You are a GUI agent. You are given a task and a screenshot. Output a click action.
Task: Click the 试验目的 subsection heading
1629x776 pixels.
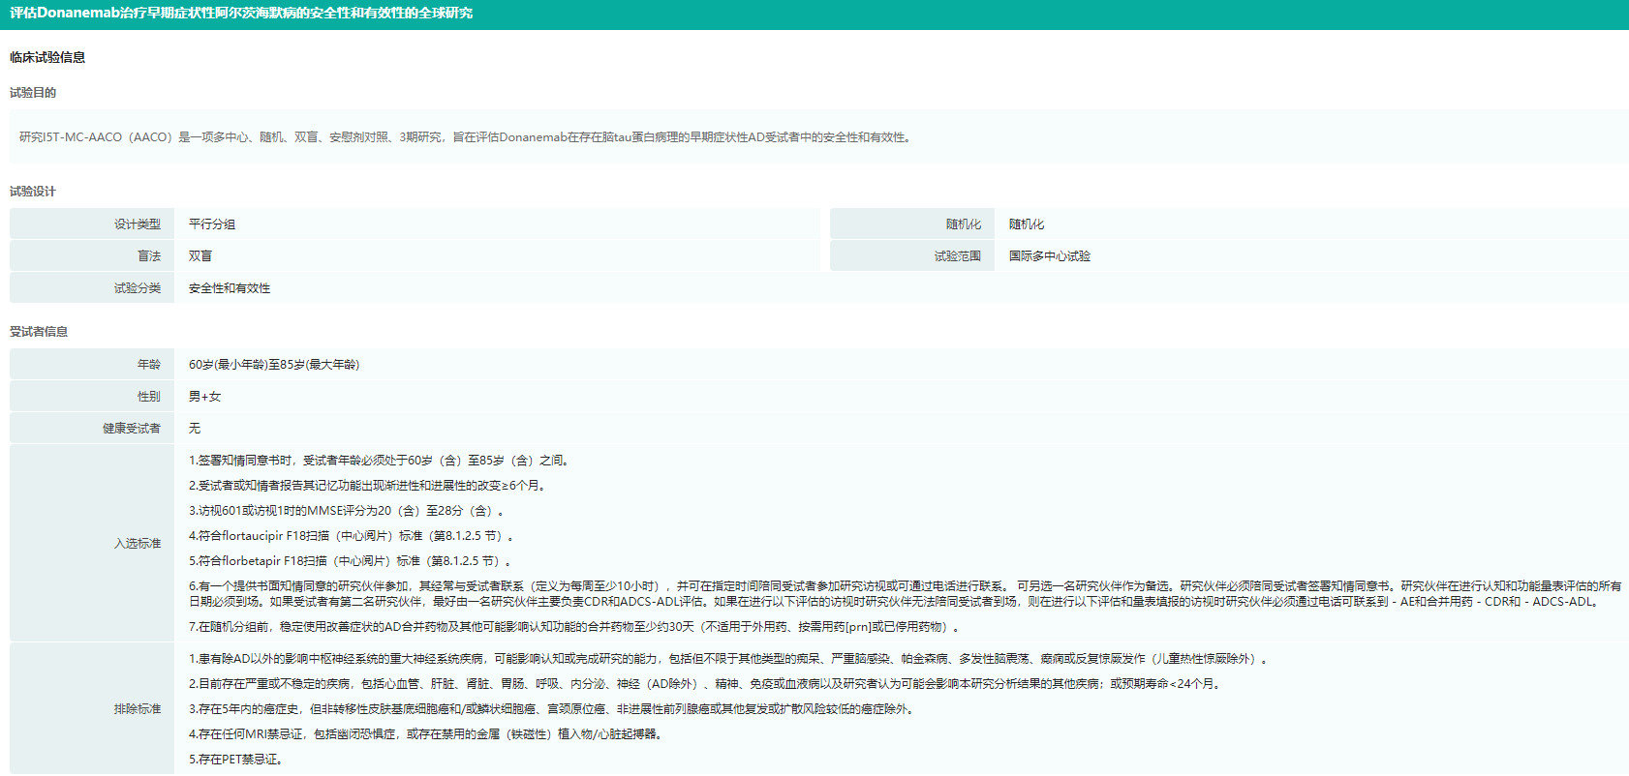point(33,93)
